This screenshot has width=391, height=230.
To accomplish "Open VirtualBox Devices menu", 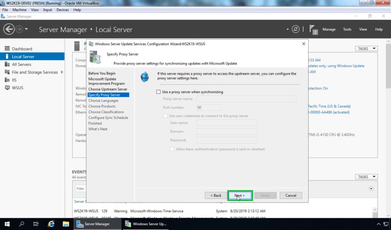I will click(x=62, y=10).
